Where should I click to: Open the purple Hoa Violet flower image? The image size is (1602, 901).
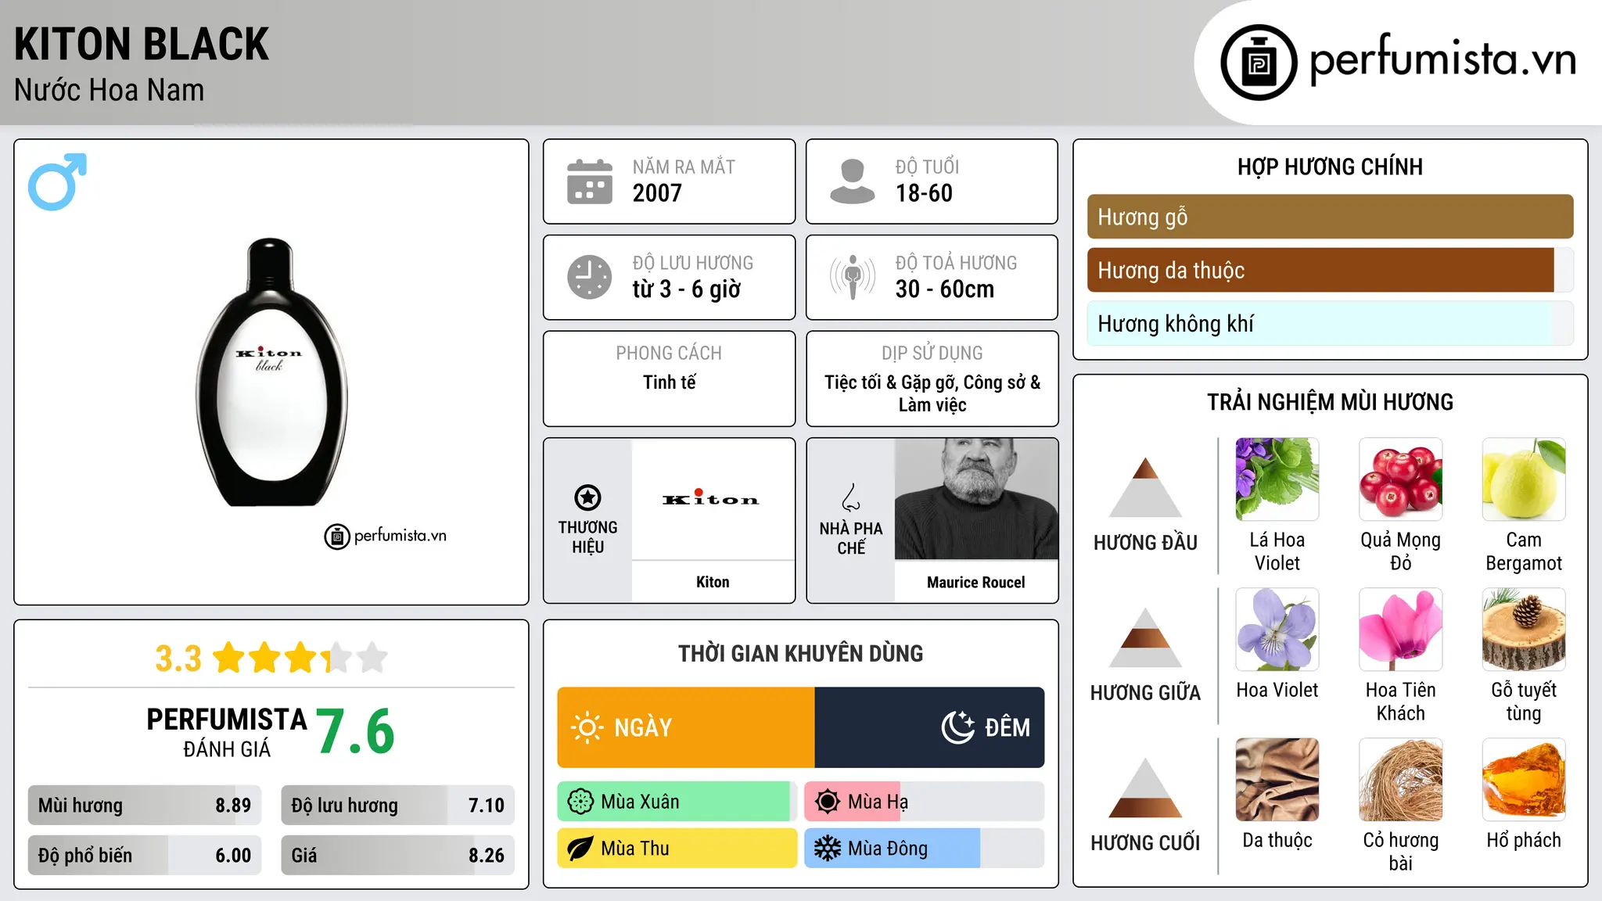(x=1277, y=630)
